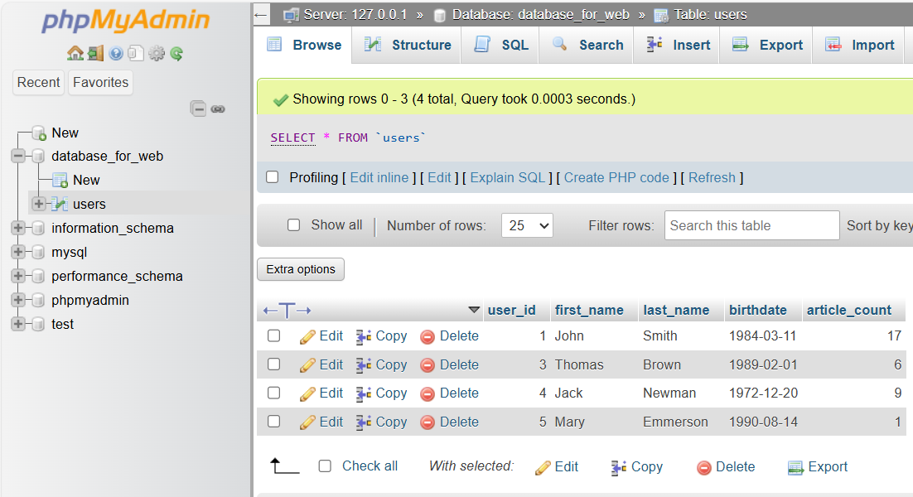Image resolution: width=913 pixels, height=497 pixels.
Task: Click the collapse all tree icon
Action: pyautogui.click(x=198, y=109)
